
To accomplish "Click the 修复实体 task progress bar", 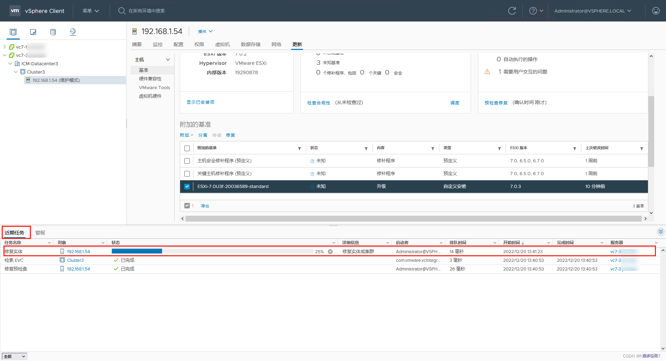I will [212, 251].
